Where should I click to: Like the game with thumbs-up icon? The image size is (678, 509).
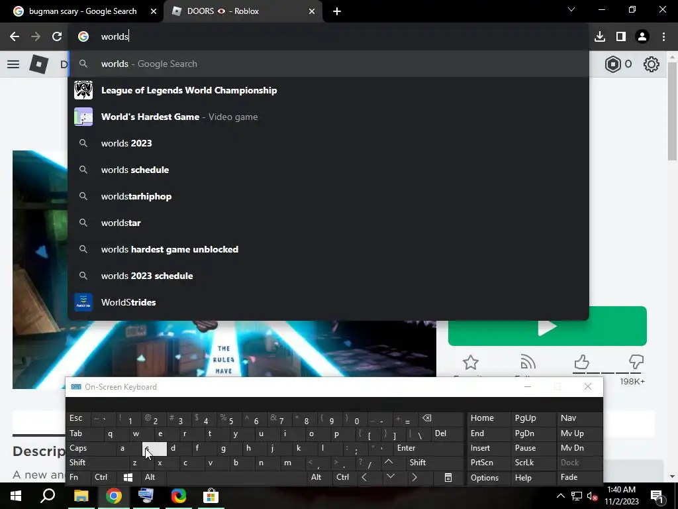581,362
